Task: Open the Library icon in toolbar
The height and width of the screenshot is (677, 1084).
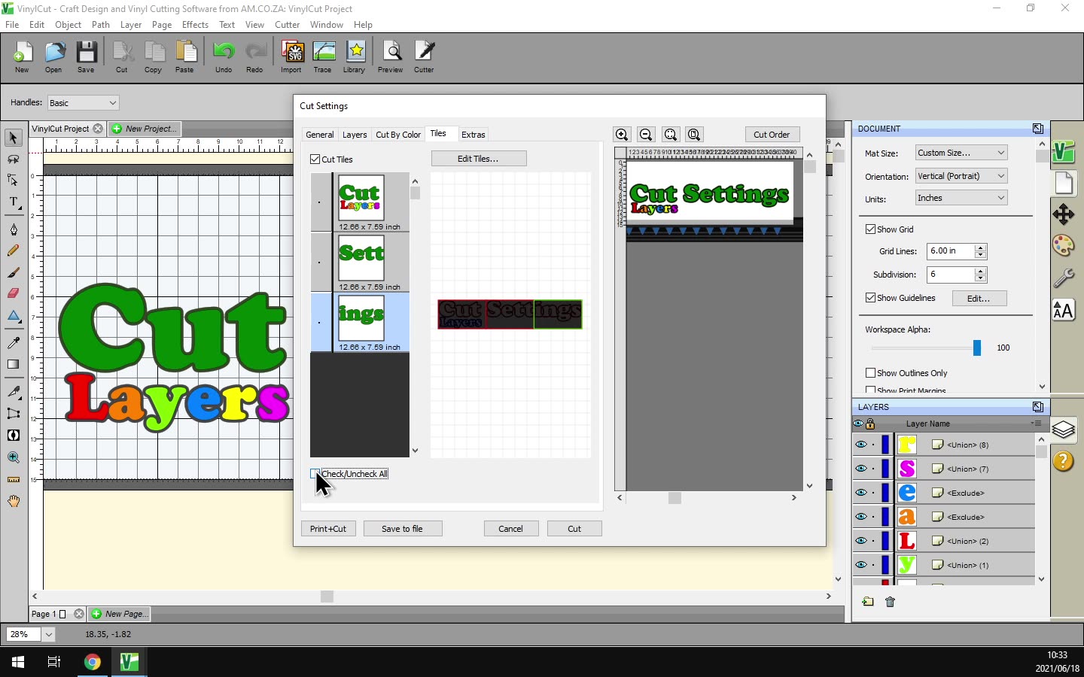Action: pyautogui.click(x=355, y=56)
